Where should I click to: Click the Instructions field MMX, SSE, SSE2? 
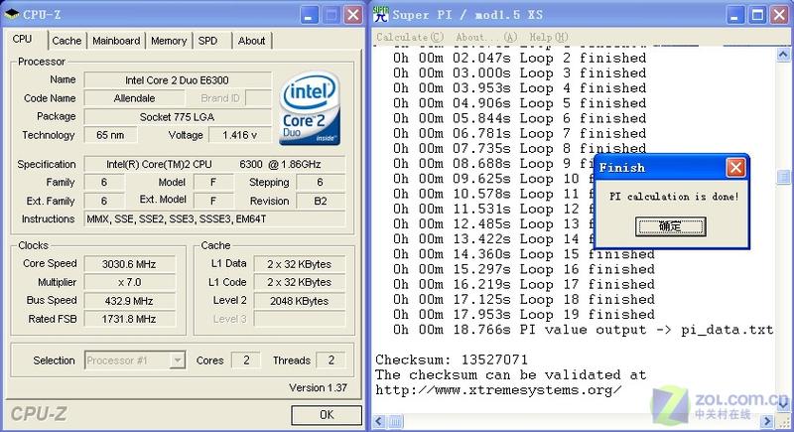pos(214,218)
